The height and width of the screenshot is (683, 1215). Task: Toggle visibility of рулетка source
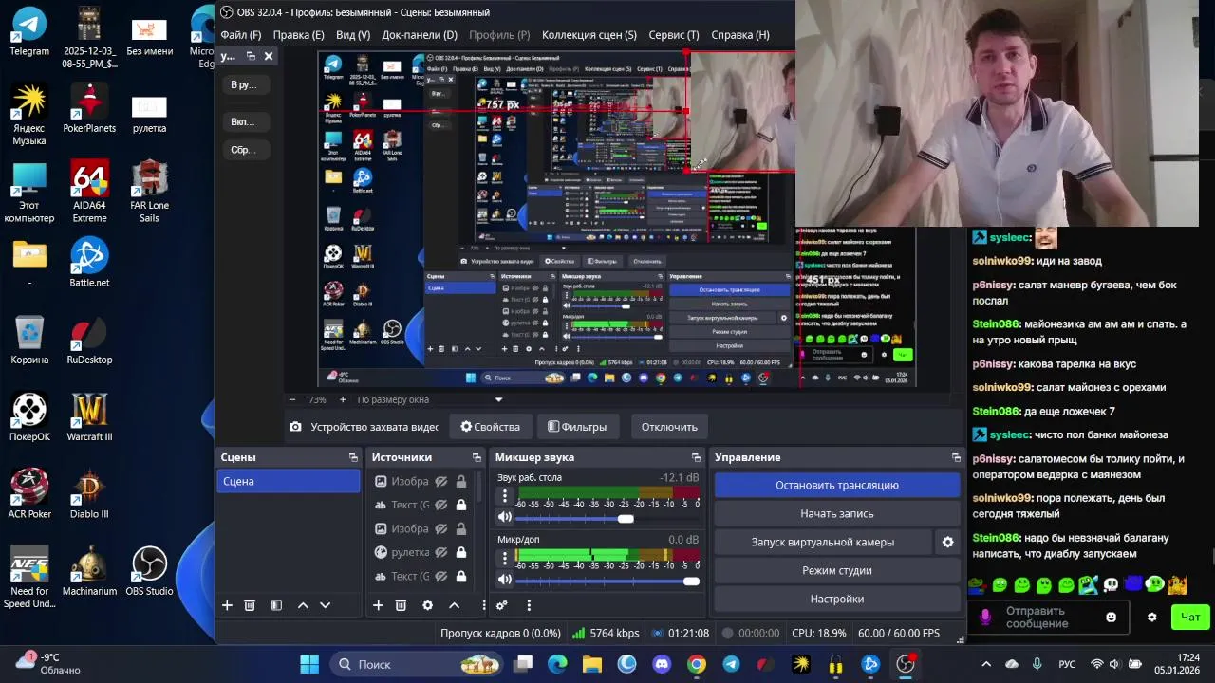point(440,552)
